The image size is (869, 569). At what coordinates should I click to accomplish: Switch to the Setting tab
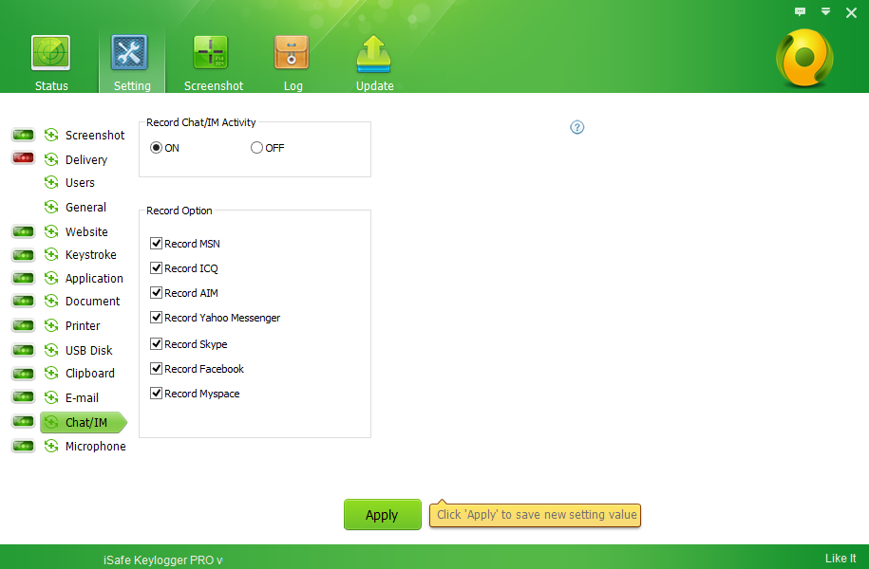pos(132,61)
